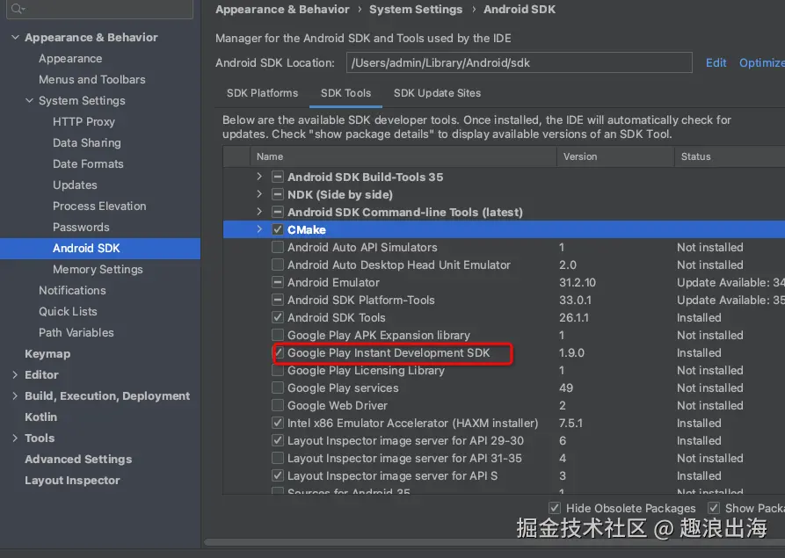Open the SDK Update Sites tab
Image resolution: width=785 pixels, height=558 pixels.
click(x=437, y=93)
